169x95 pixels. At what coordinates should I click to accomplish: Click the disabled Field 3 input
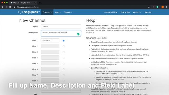pyautogui.click(x=50, y=52)
